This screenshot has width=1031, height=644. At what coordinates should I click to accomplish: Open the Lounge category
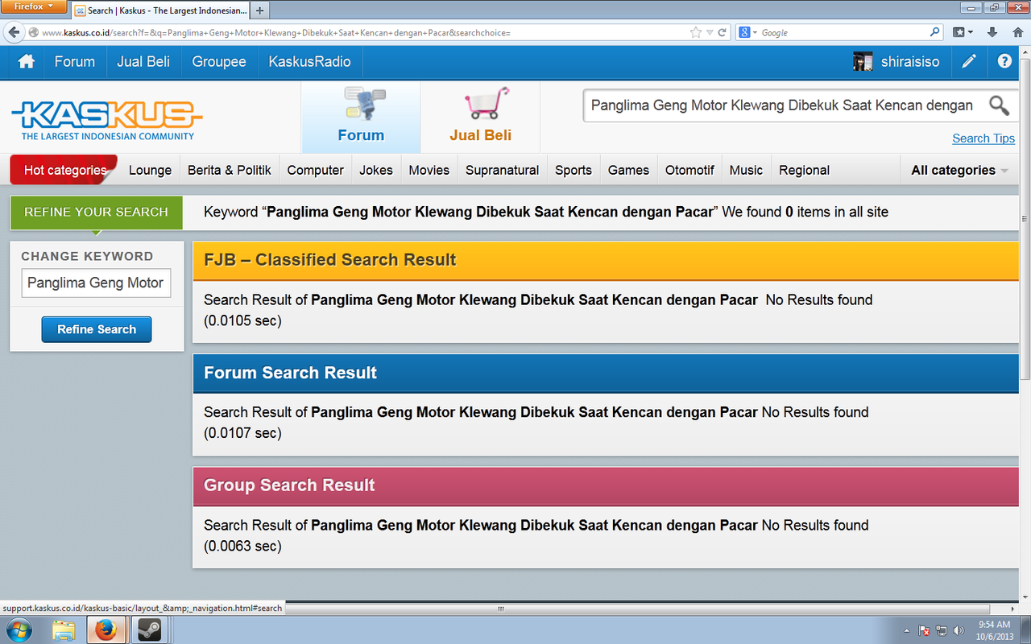(150, 171)
